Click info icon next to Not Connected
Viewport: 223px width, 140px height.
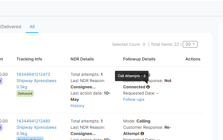[148, 87]
